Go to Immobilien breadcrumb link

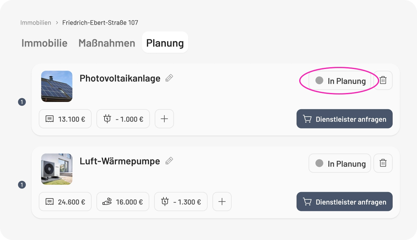(36, 22)
